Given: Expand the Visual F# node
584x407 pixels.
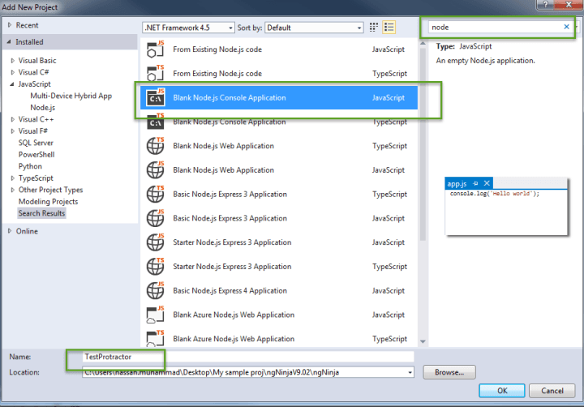Looking at the screenshot, I should point(13,131).
